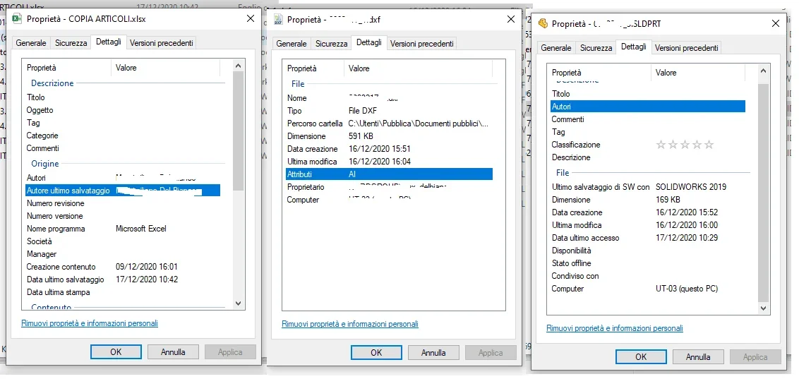Select the Oggetto row in COPIA ARTICOLI dialog
The width and height of the screenshot is (799, 379).
[x=123, y=110]
